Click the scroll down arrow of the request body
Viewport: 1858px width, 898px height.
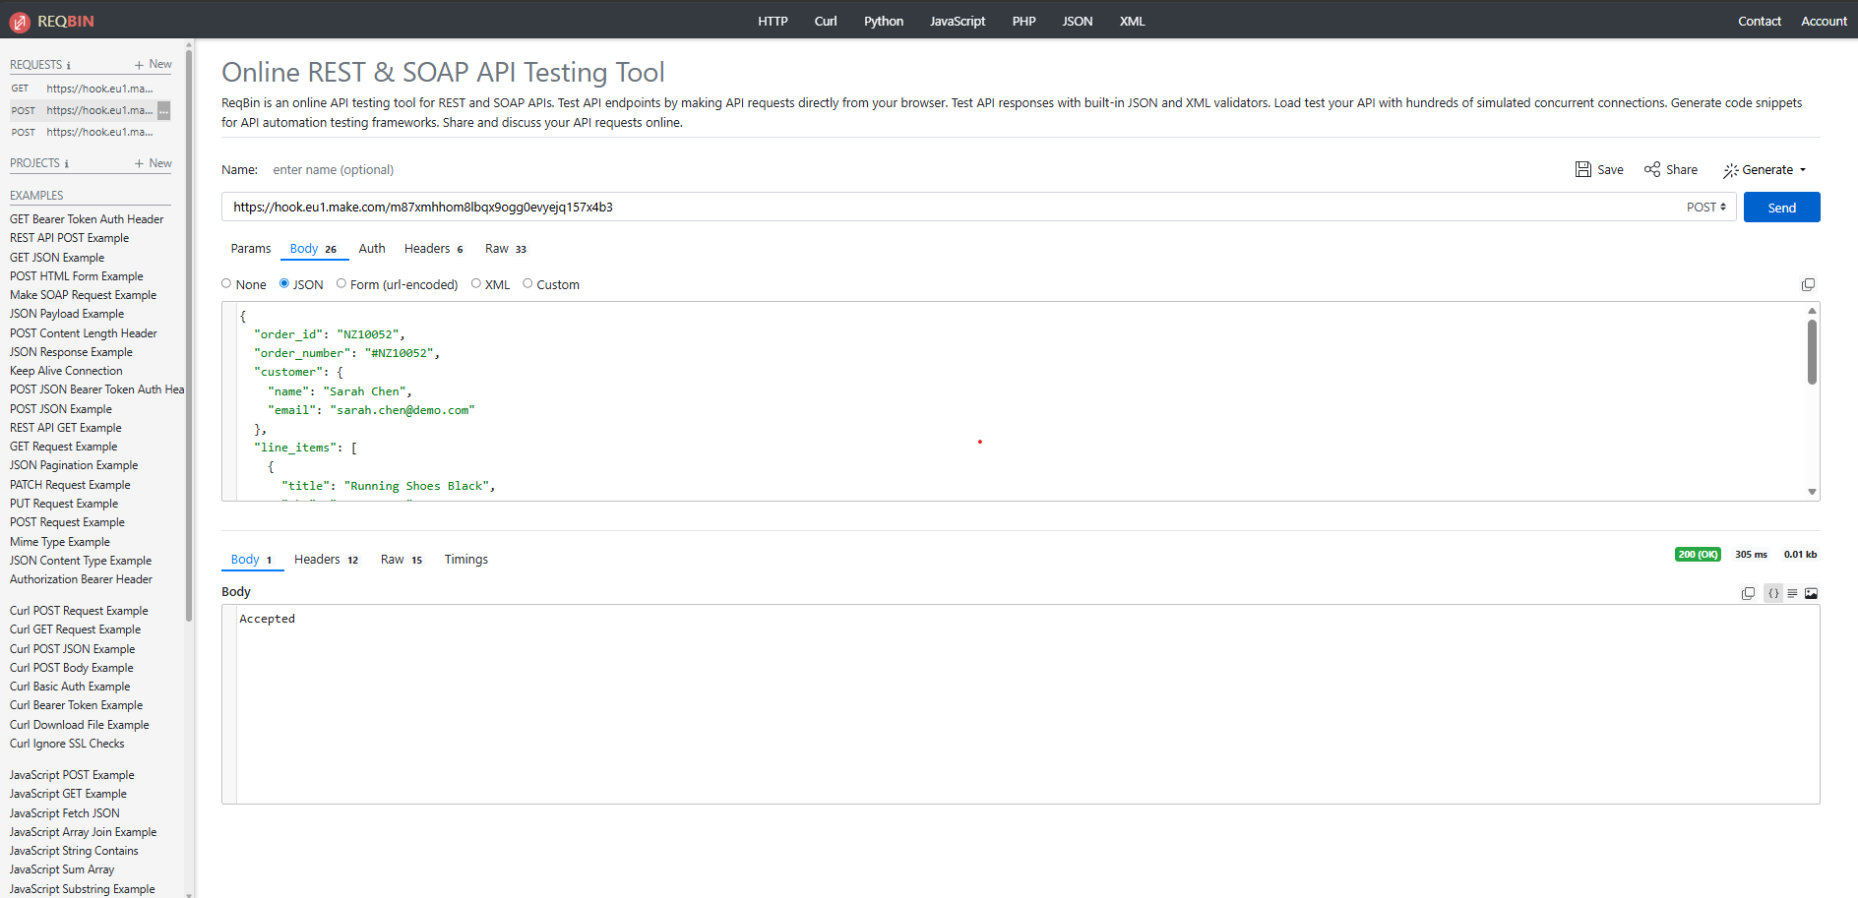tap(1812, 492)
